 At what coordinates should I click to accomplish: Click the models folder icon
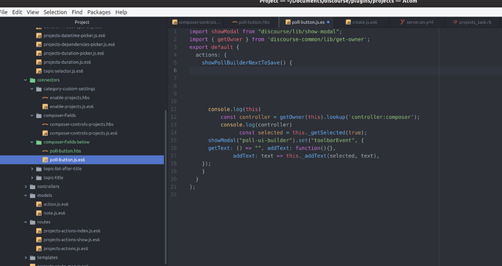[x=32, y=196]
